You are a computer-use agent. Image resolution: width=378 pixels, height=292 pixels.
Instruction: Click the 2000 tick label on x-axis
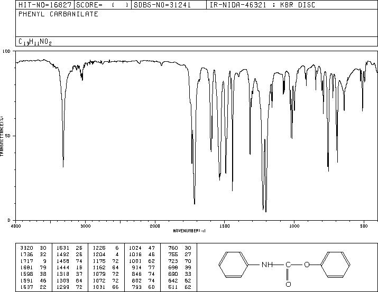pos(155,226)
